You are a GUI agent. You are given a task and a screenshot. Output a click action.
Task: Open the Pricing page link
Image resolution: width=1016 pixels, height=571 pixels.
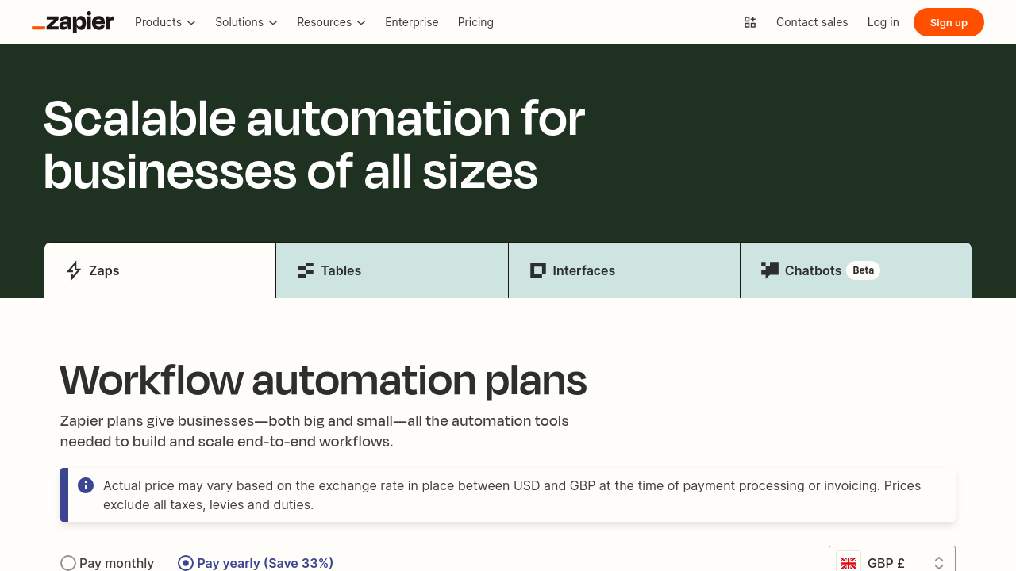(475, 22)
